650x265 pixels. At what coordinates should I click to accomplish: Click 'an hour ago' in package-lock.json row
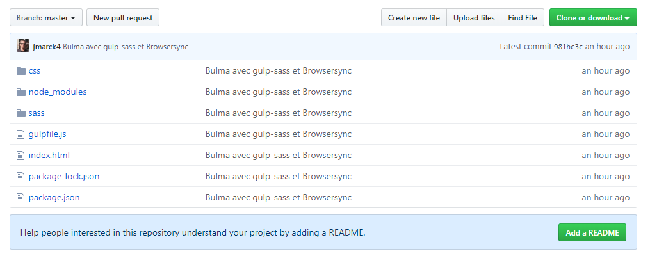pyautogui.click(x=606, y=177)
